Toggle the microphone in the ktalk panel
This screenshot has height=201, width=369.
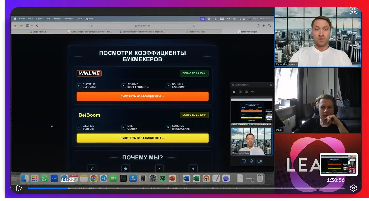tap(252, 161)
